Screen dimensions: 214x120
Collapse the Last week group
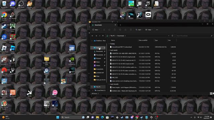[109, 50]
